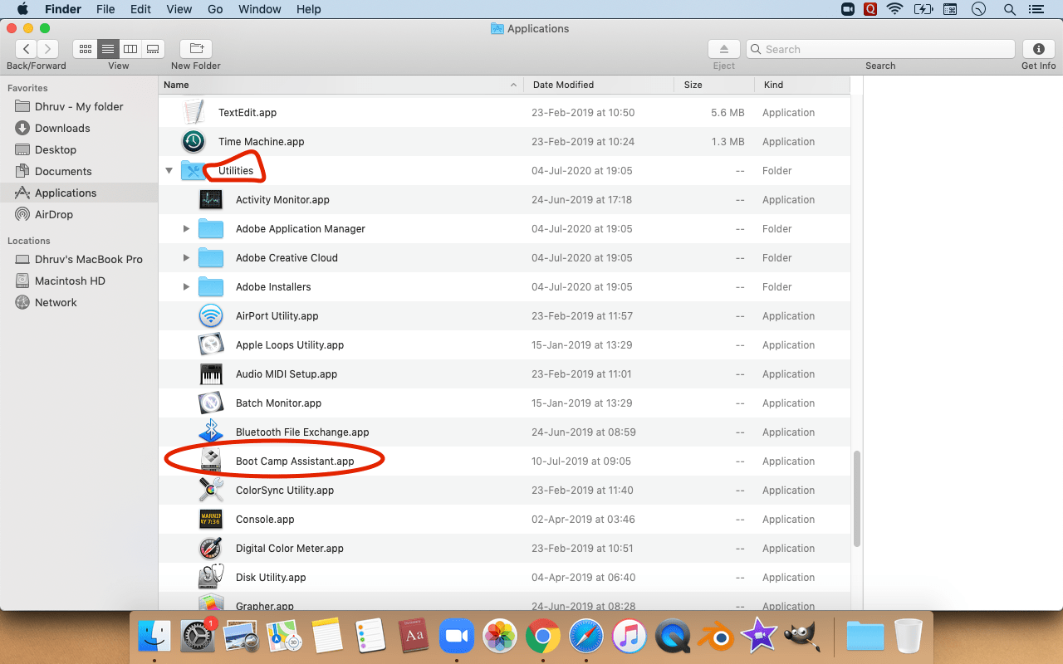The image size is (1063, 664).
Task: Open GIMP from the Dock
Action: tap(802, 637)
